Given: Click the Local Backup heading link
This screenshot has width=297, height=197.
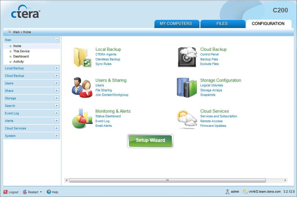Looking at the screenshot, I should coord(108,49).
